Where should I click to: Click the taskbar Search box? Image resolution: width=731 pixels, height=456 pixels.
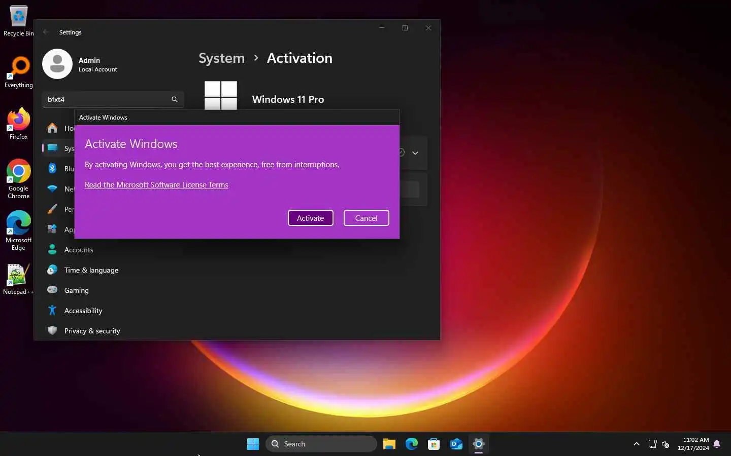[x=321, y=444]
